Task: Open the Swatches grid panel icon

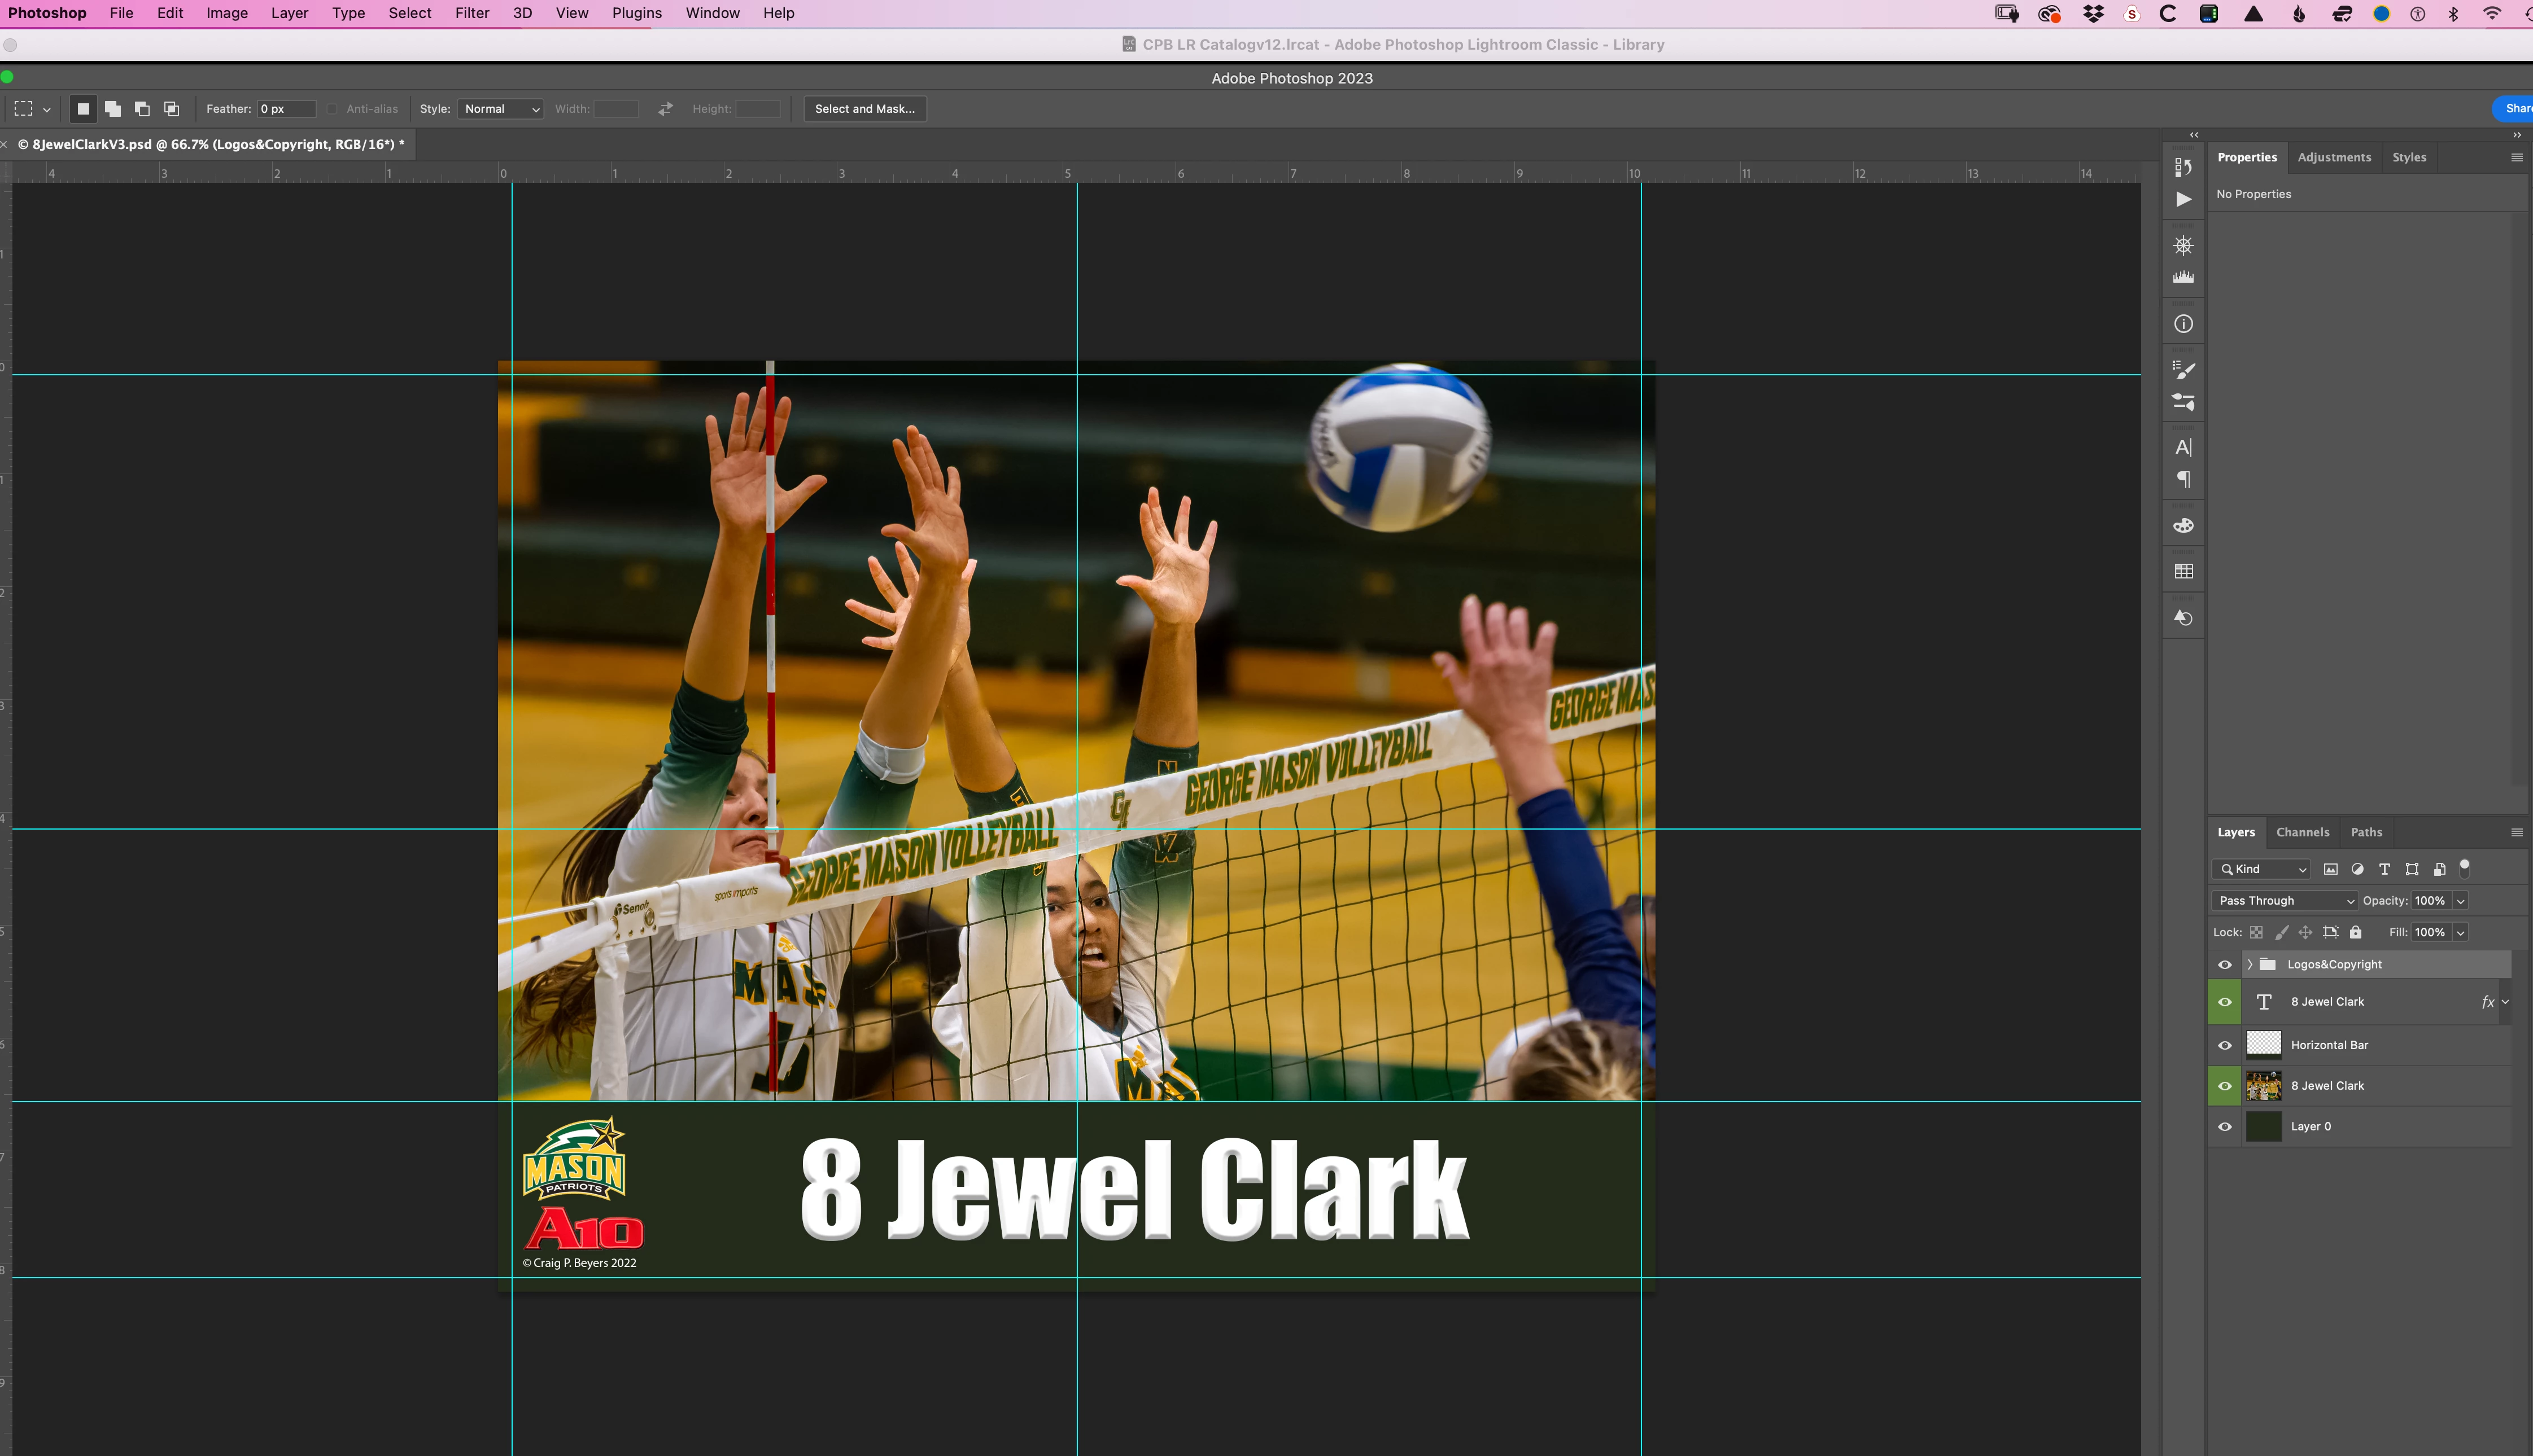Action: [x=2183, y=571]
